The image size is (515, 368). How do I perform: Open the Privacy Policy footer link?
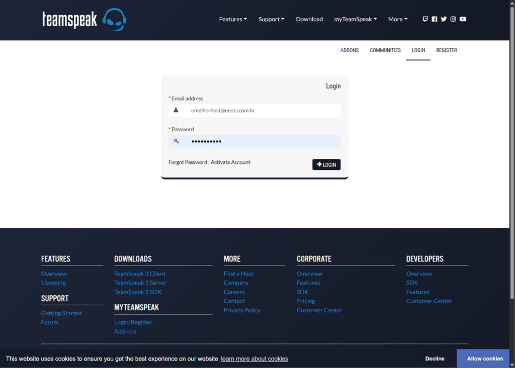coord(242,310)
